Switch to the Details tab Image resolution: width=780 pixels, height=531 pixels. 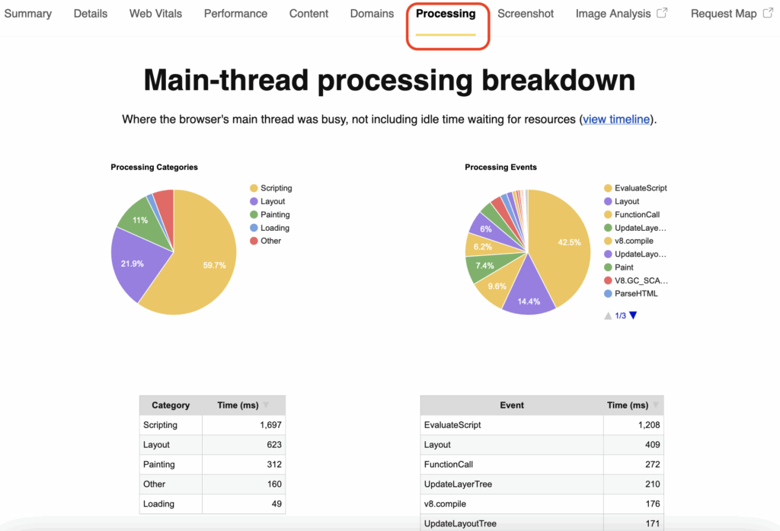coord(90,13)
